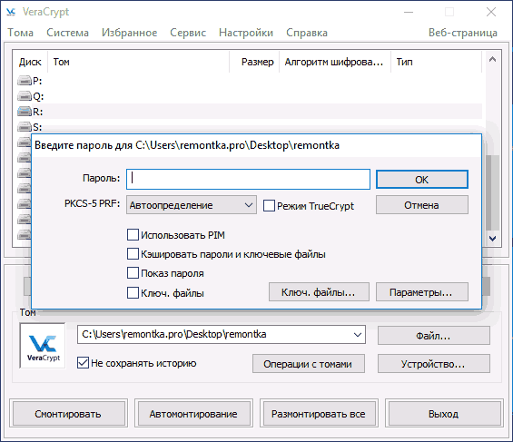Open the Избранное menu
Viewport: 513px width, 442px height.
pos(129,33)
